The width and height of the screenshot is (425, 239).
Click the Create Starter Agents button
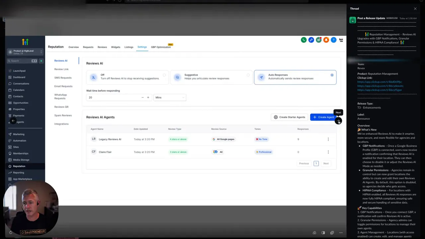coord(289,117)
